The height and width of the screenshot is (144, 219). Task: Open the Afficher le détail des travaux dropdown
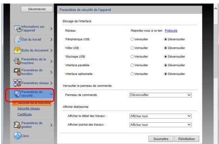(160, 116)
